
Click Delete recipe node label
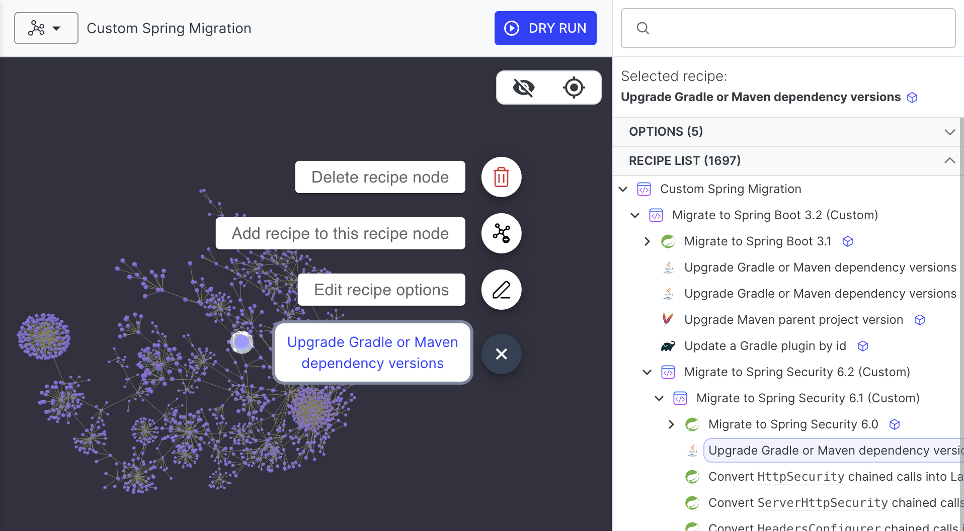pyautogui.click(x=380, y=177)
